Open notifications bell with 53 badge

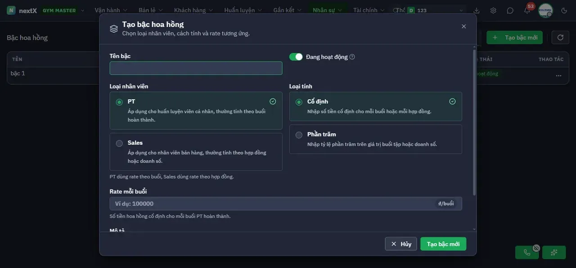click(x=527, y=10)
